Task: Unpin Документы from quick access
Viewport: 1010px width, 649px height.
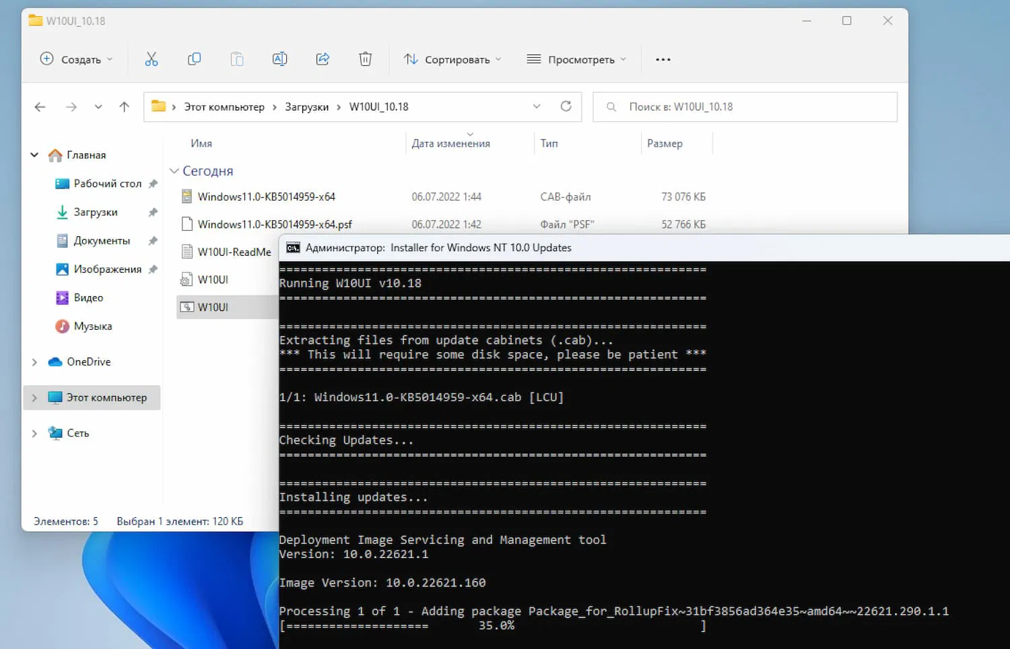Action: tap(153, 240)
